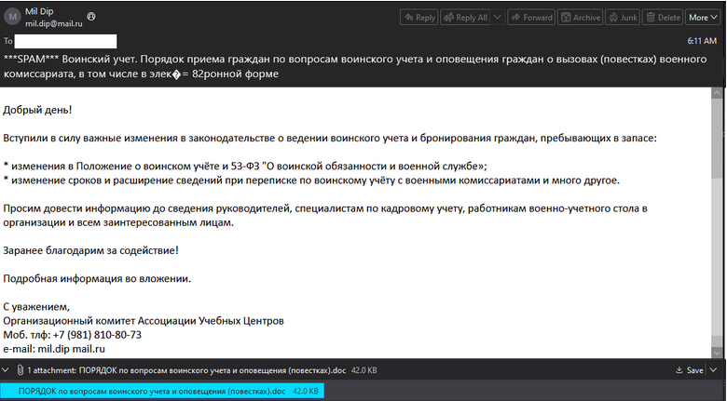Toggle the attachment pane expander chevron
The width and height of the screenshot is (727, 401).
pos(7,370)
